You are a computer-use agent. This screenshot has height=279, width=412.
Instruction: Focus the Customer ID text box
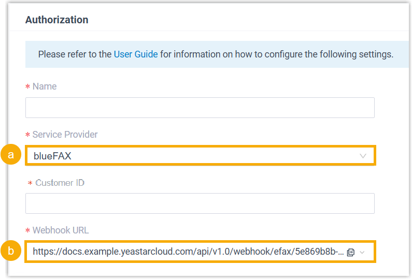click(200, 203)
